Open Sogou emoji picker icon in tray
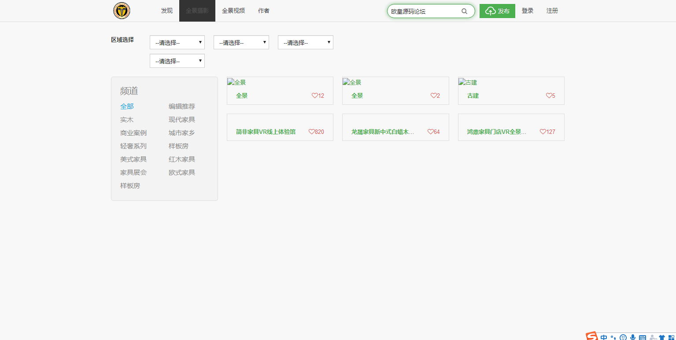 (x=623, y=337)
